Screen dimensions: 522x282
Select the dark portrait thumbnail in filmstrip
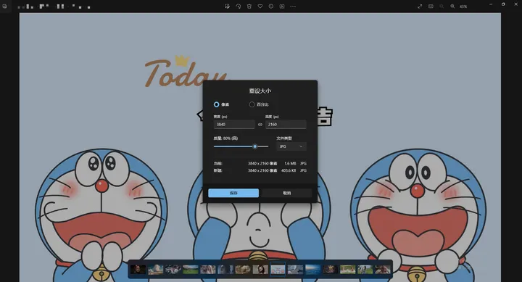tap(138, 270)
